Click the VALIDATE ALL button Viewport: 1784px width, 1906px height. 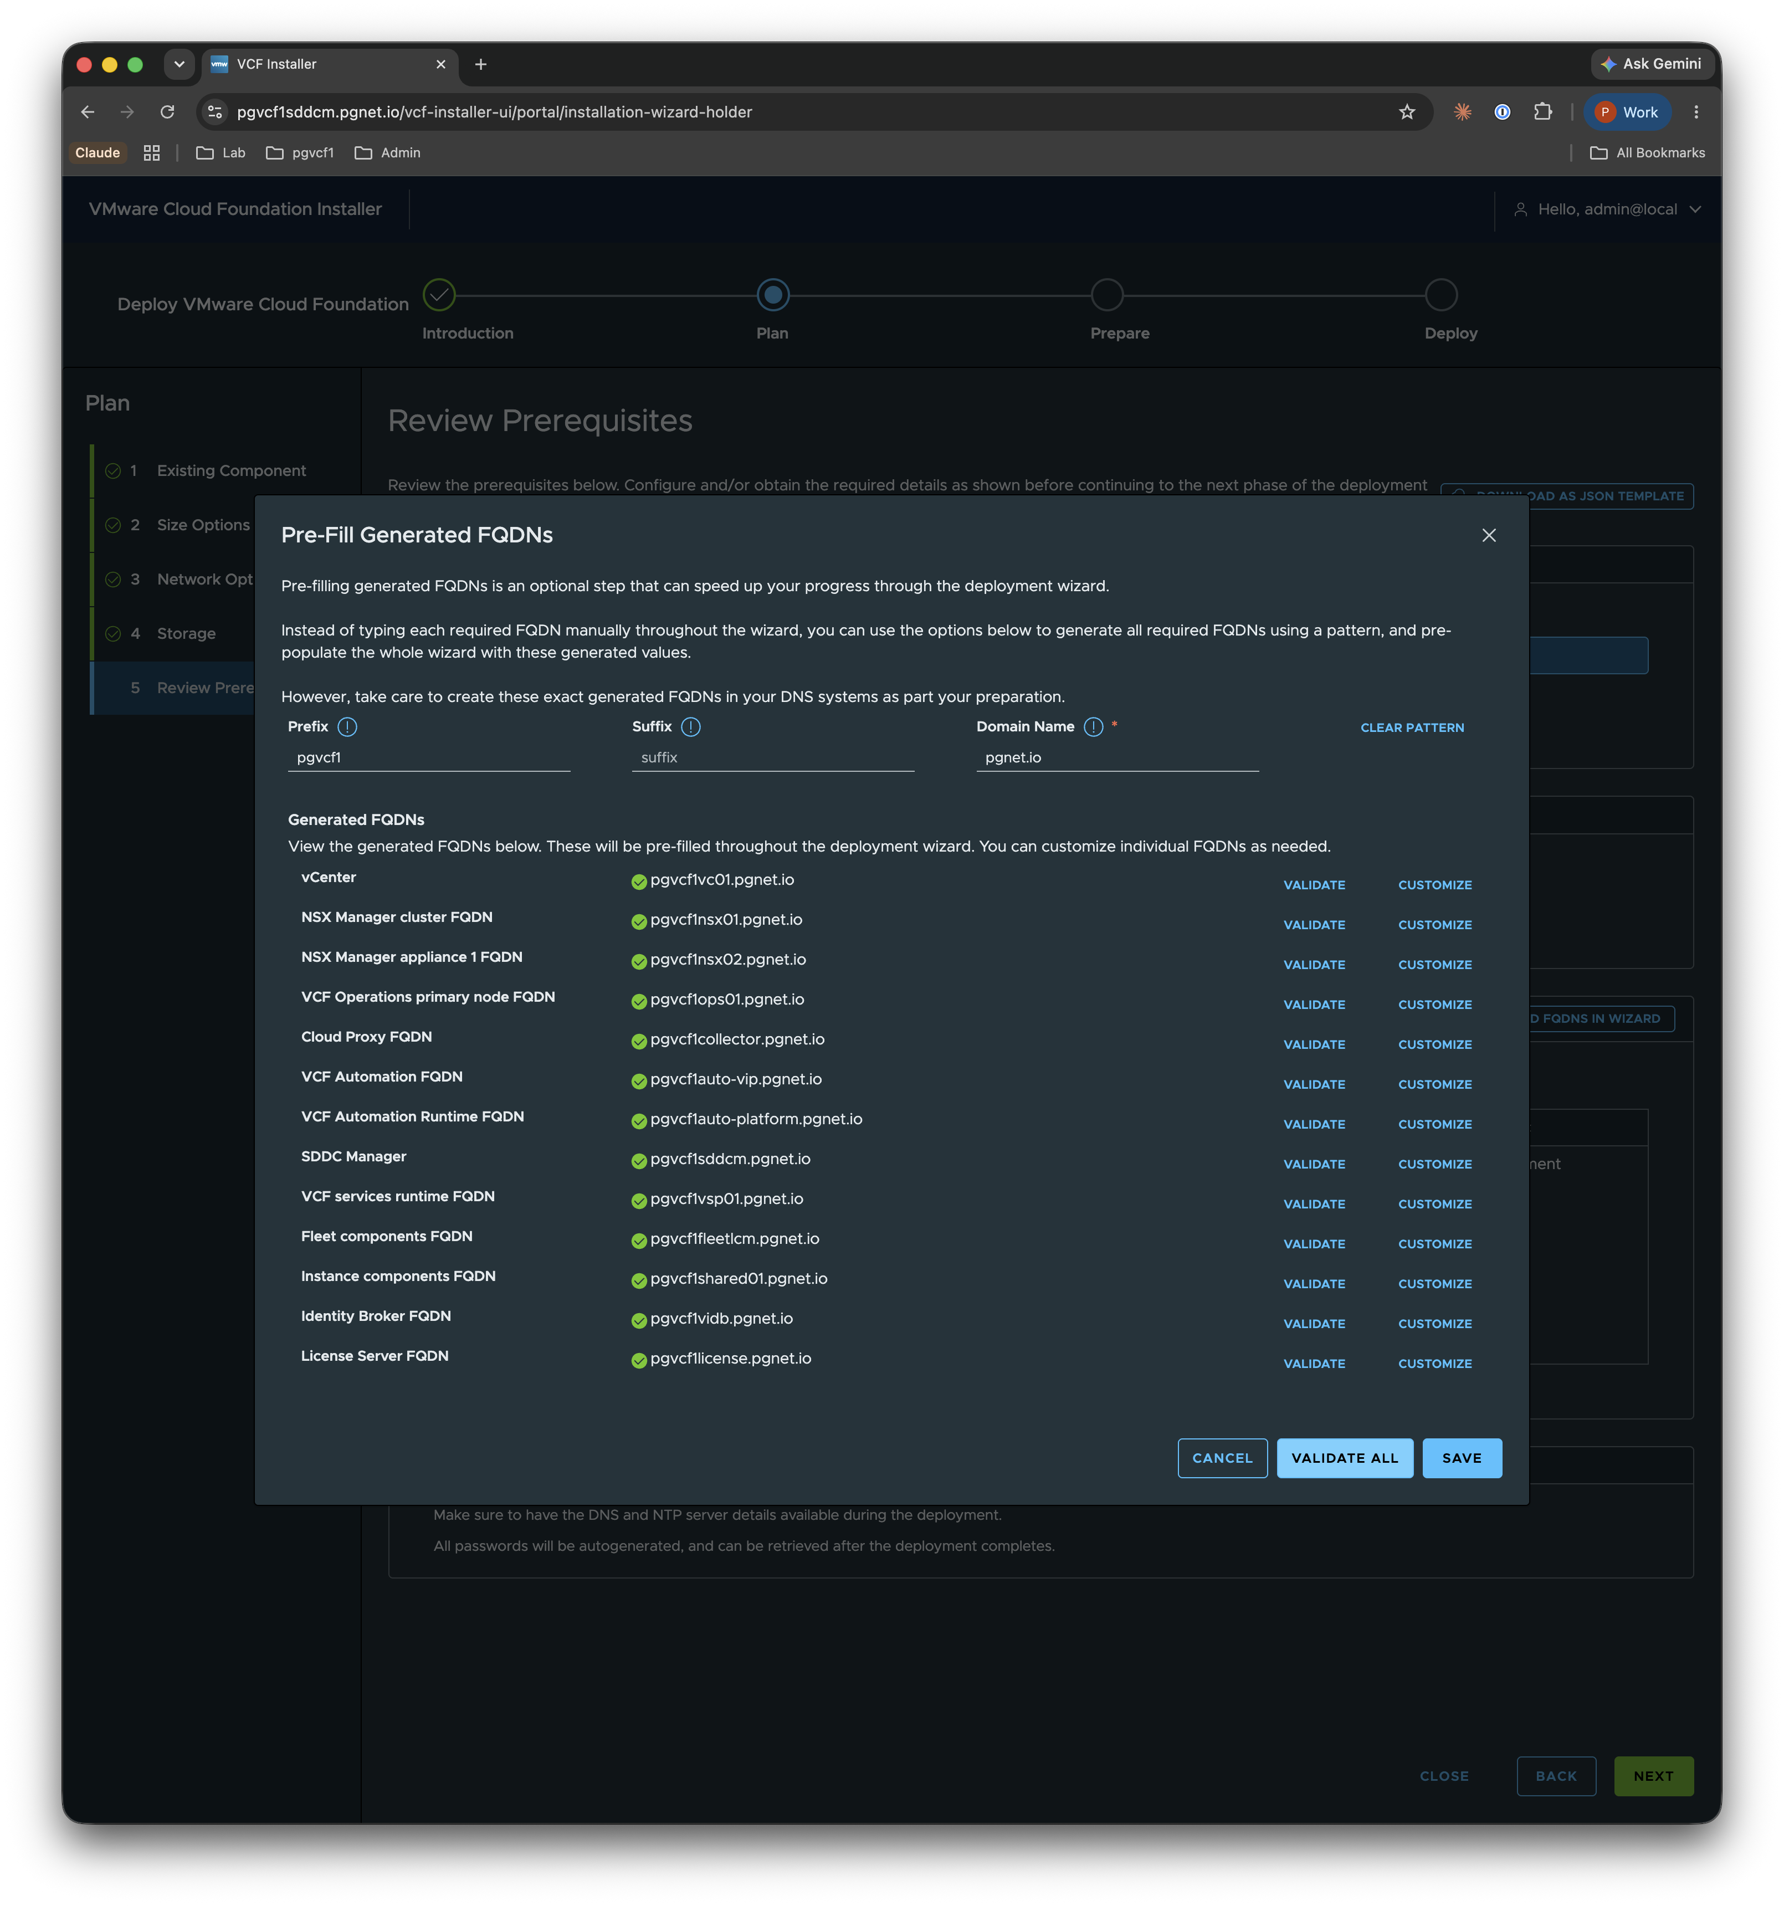pos(1344,1458)
